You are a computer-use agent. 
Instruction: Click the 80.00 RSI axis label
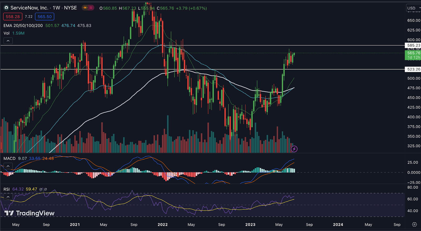[x=413, y=187]
